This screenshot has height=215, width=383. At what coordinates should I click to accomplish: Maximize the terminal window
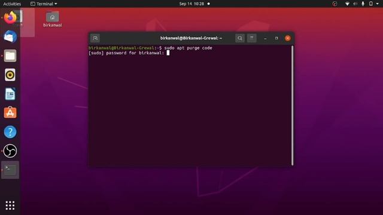coord(276,38)
